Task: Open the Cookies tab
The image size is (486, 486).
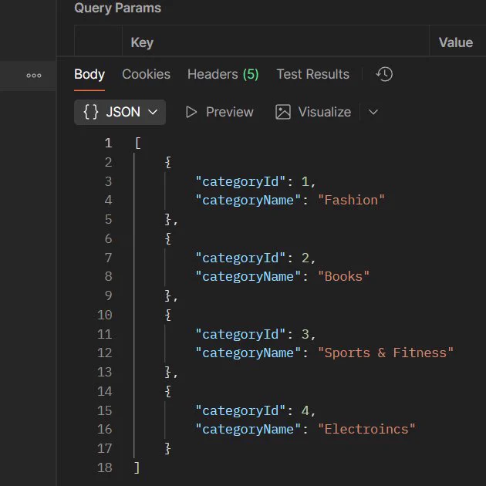Action: tap(146, 74)
